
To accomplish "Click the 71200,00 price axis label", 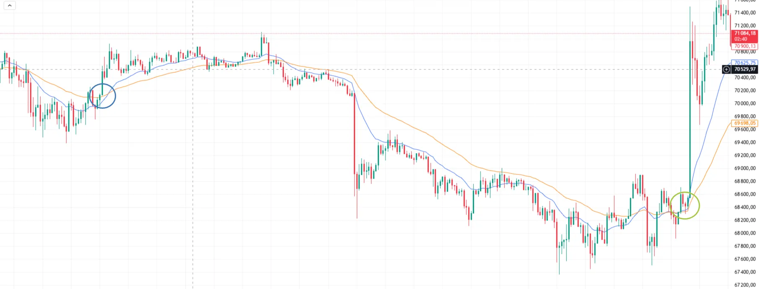I will (x=745, y=26).
